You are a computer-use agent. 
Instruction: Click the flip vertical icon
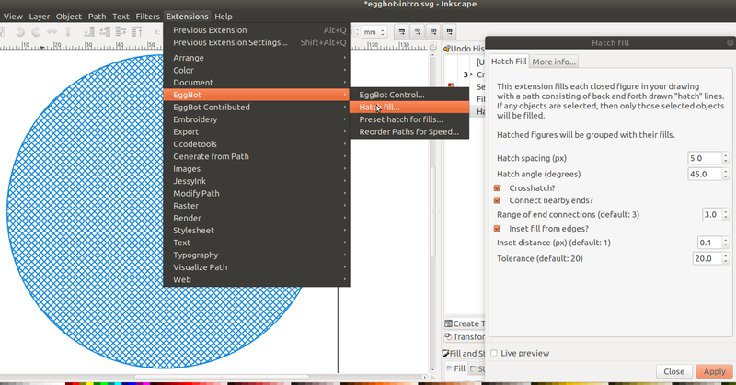[68, 32]
